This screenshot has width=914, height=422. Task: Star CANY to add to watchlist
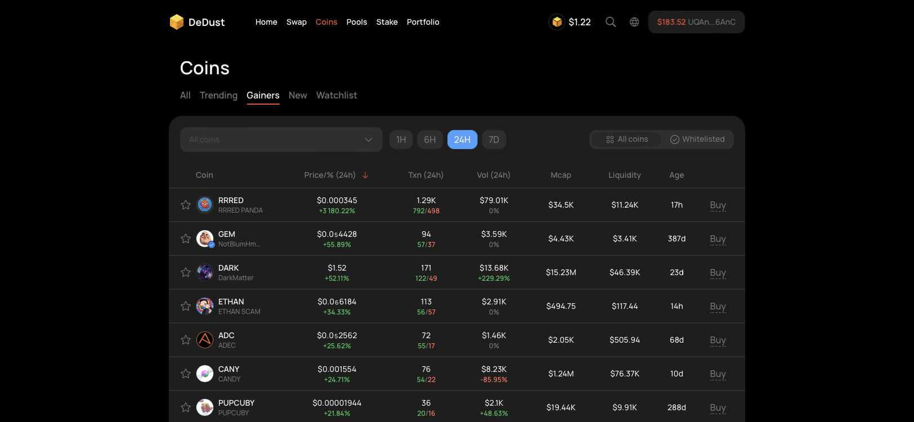pyautogui.click(x=186, y=374)
